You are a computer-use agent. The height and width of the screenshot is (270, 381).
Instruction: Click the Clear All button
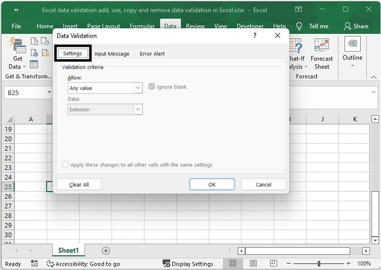(79, 185)
